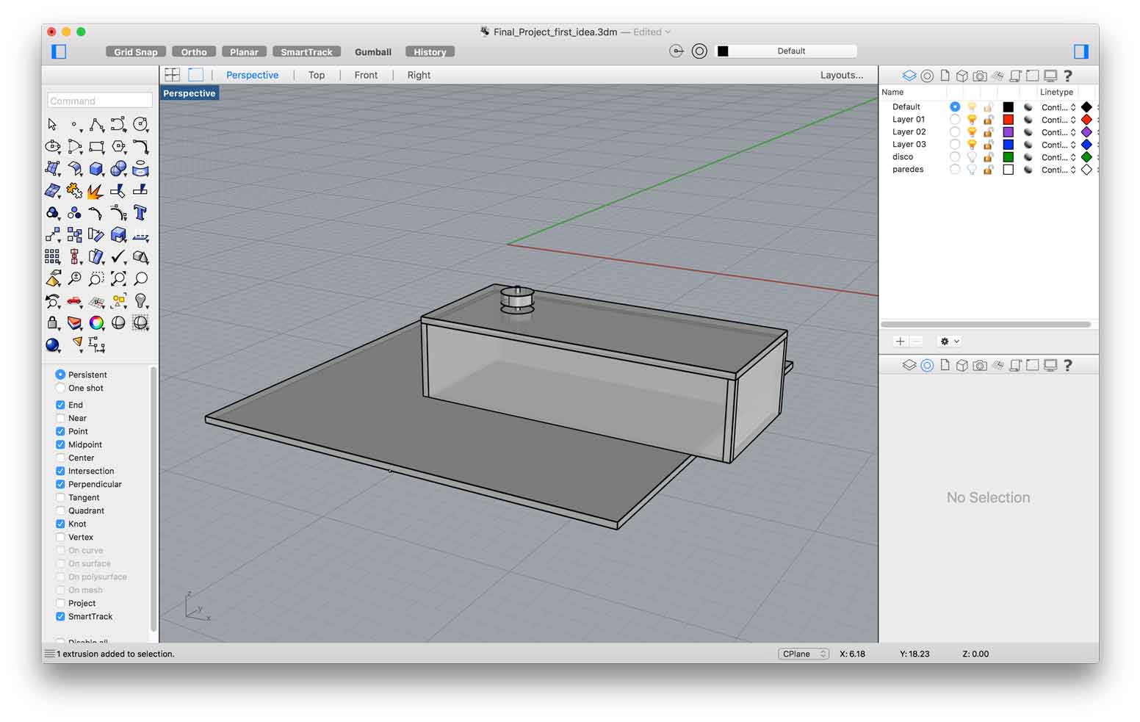This screenshot has width=1140, height=722.
Task: Make Layer 01 the current layer
Action: (x=955, y=119)
